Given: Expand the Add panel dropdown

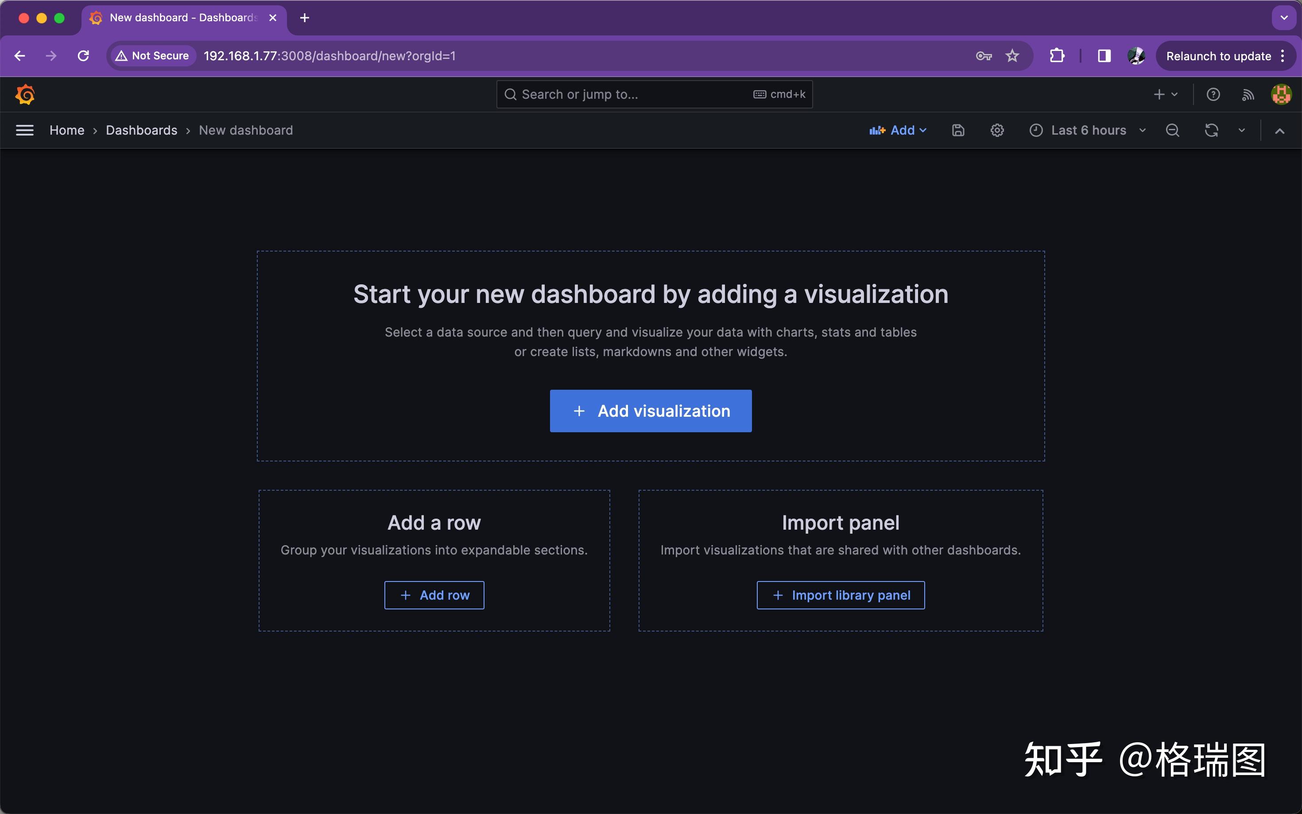Looking at the screenshot, I should pos(898,130).
